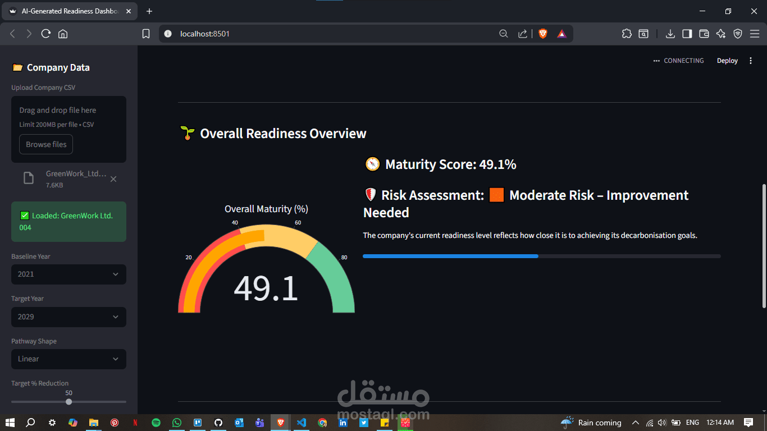Click the page vertical scrollbar
The image size is (767, 431).
[x=764, y=245]
